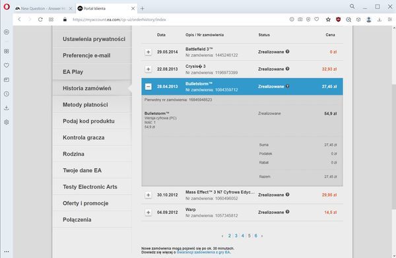Screen dimensions: 396x258
Task: Open Połączenia section
Action: [x=92, y=219]
